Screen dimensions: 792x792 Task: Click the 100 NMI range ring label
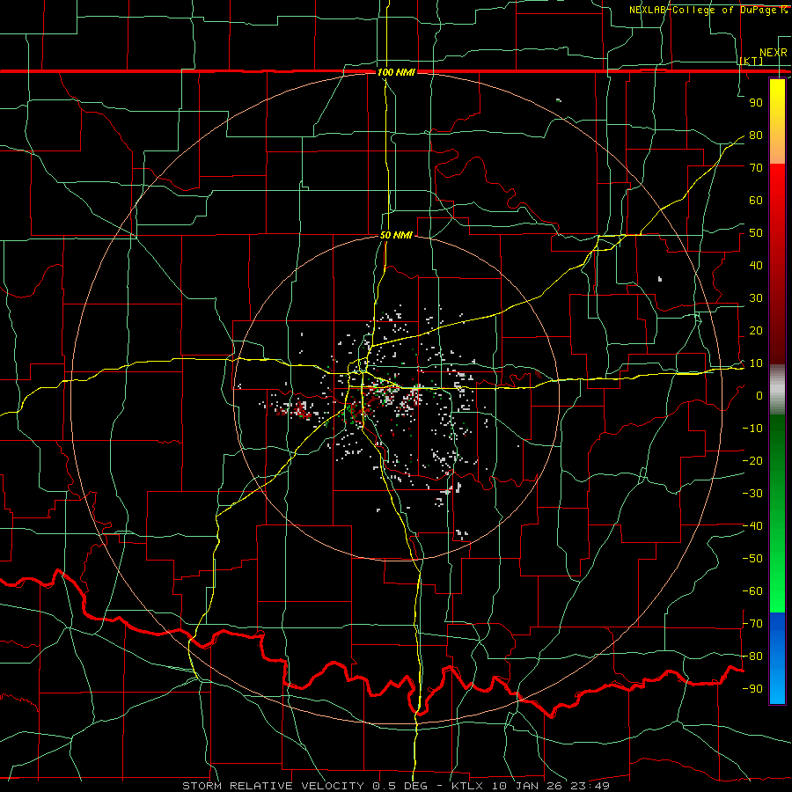396,72
